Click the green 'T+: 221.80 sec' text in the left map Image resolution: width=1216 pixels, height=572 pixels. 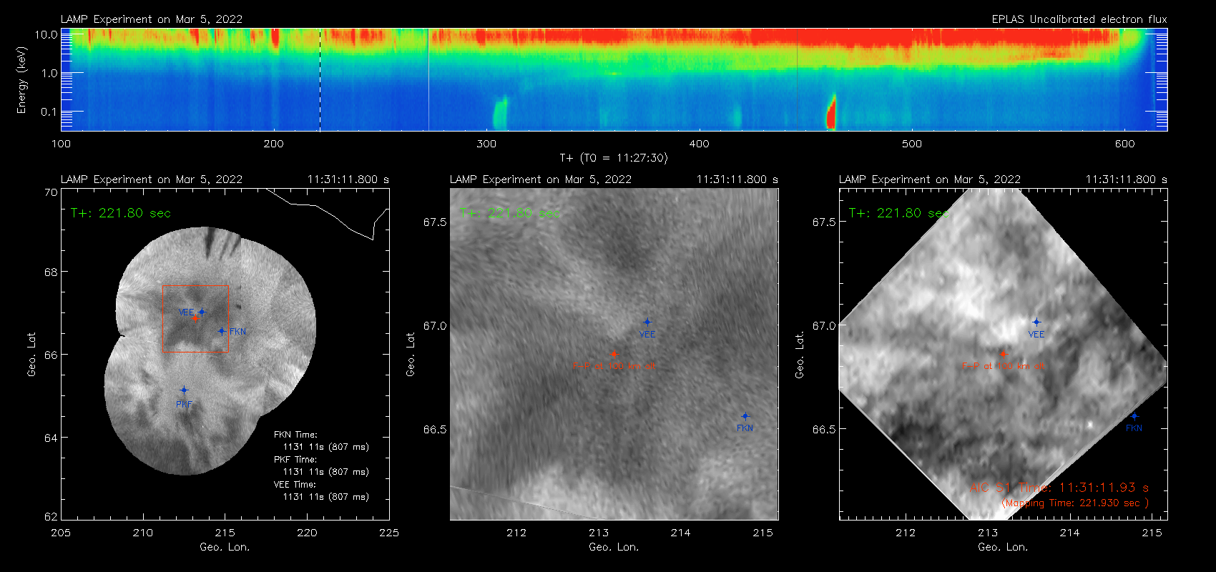pyautogui.click(x=121, y=213)
